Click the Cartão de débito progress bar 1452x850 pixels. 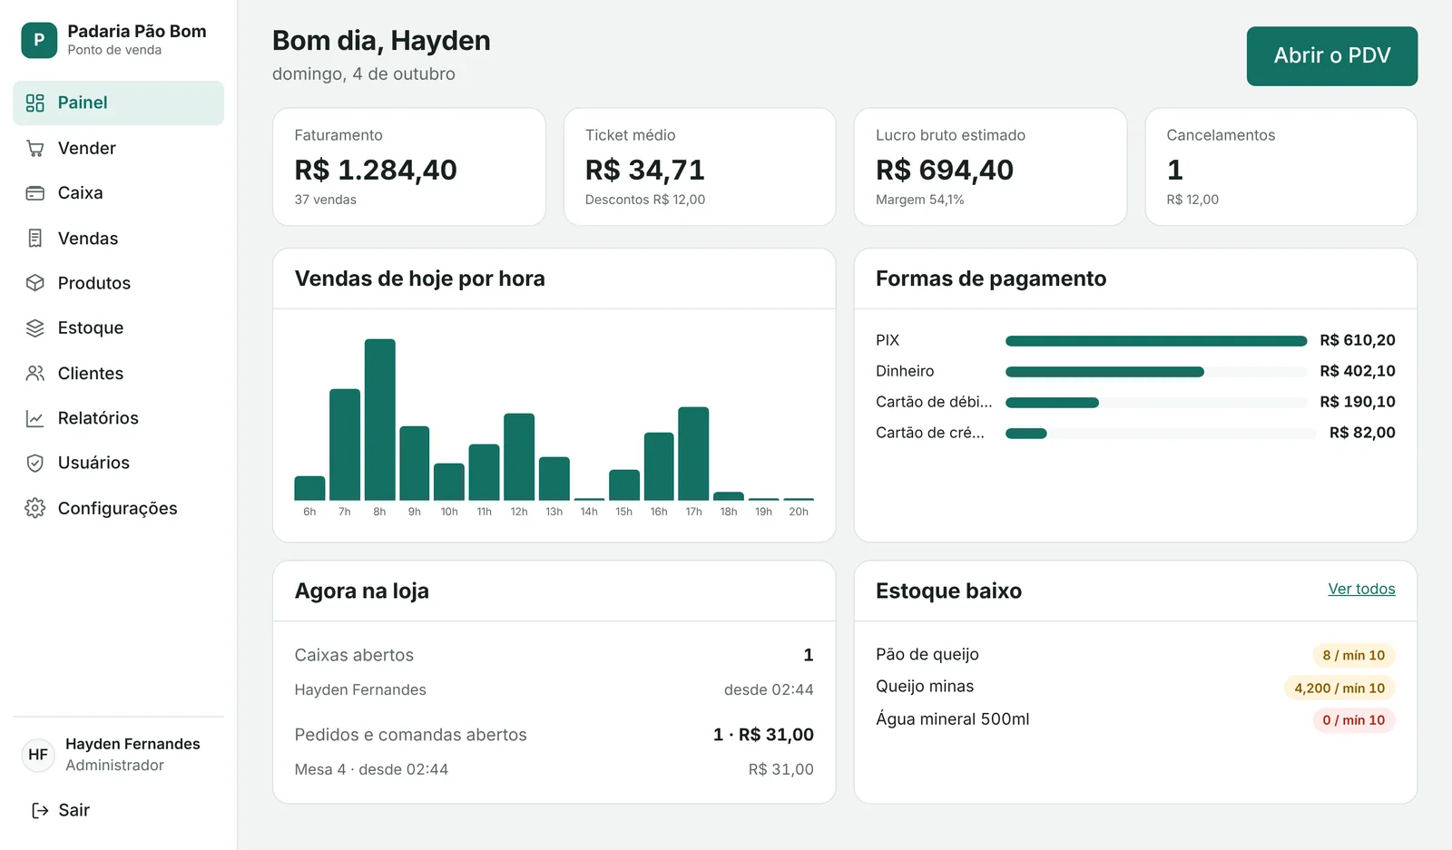1156,403
